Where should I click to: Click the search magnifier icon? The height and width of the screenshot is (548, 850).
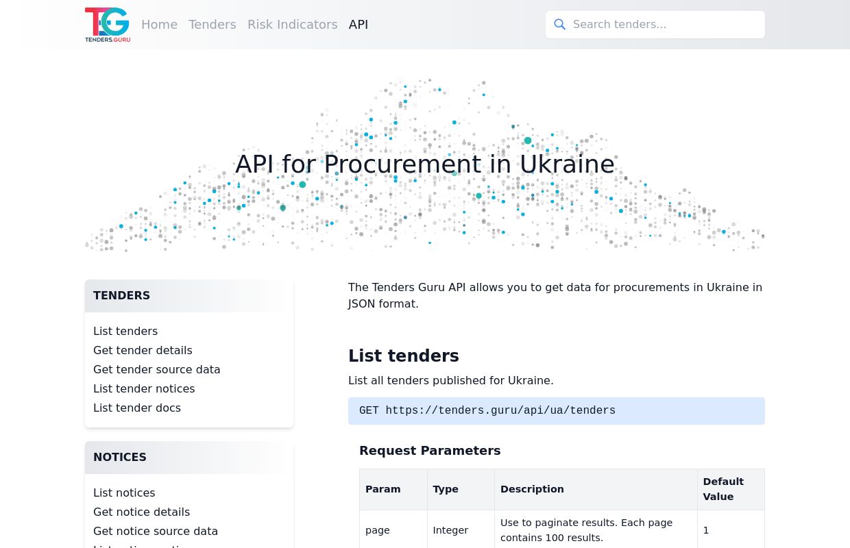[559, 25]
